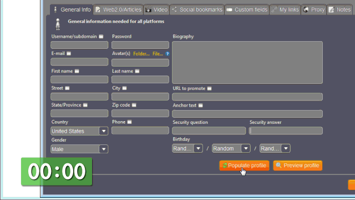Focus the Zip code field
The height and width of the screenshot is (200, 355).
point(140,113)
